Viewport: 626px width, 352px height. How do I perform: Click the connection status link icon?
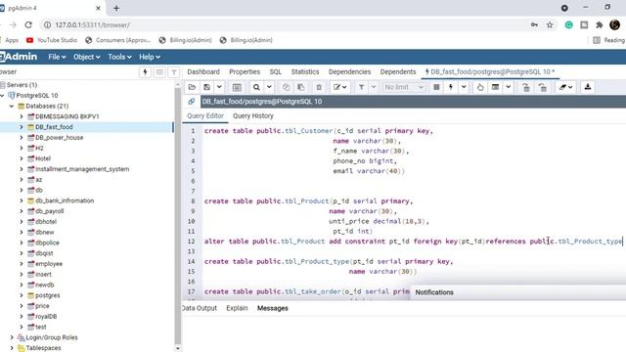point(192,102)
